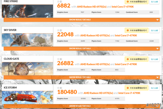Viewport: 163px width, 109px height.
Task: Expand Cloud Gate result details arrow
Action: click(157, 77)
